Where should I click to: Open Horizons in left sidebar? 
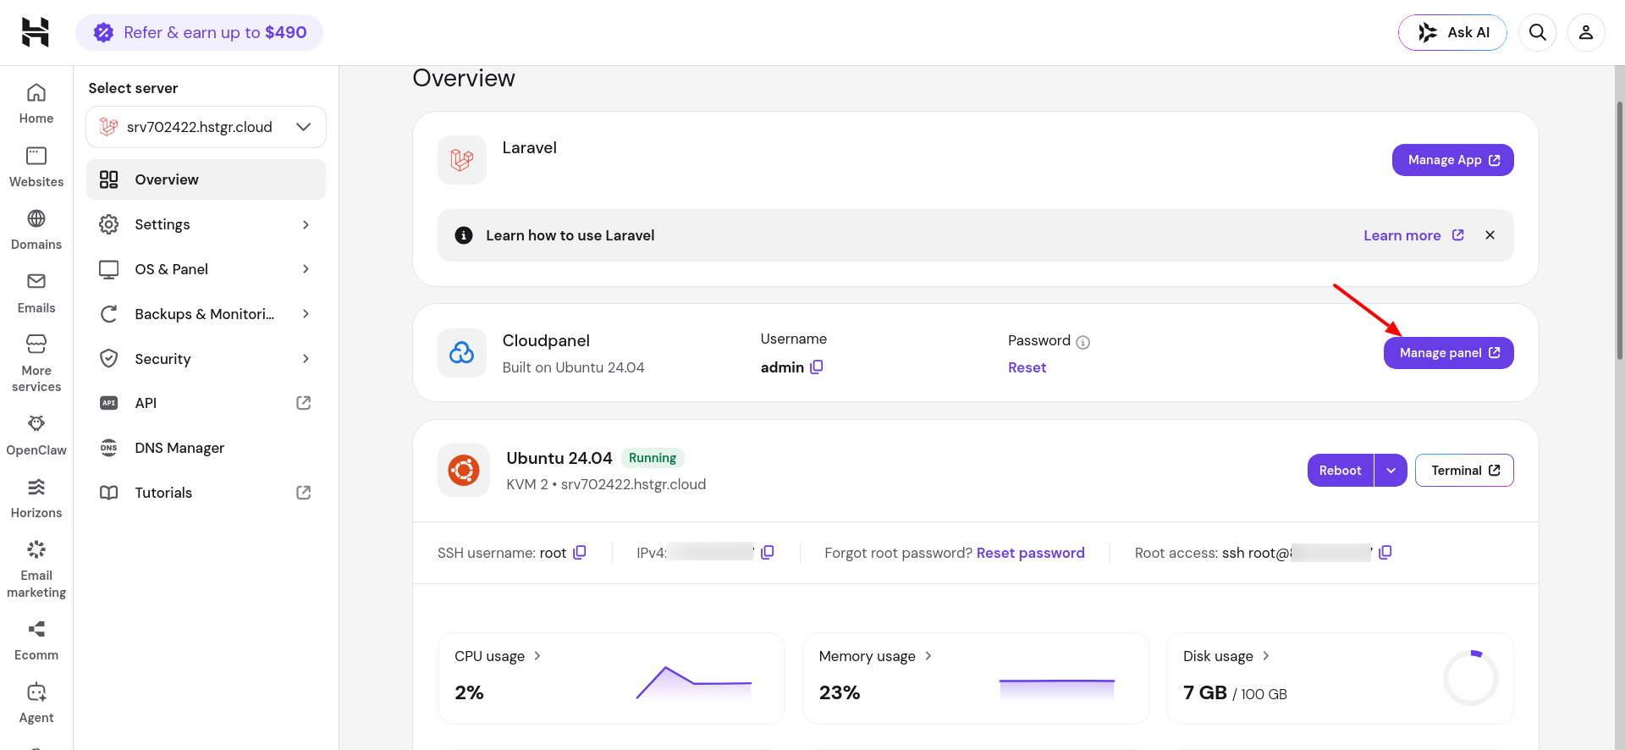[x=36, y=499]
